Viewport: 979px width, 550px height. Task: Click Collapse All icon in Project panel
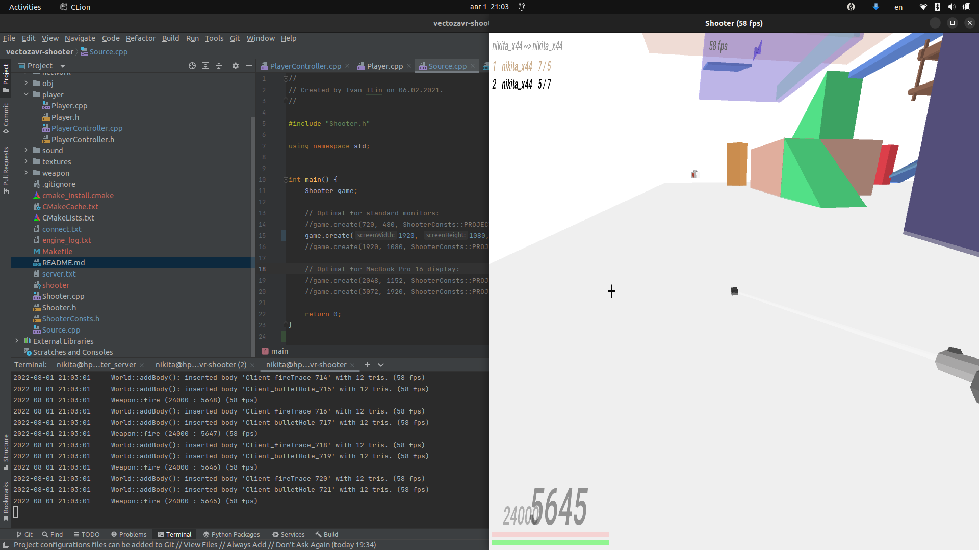click(x=219, y=66)
